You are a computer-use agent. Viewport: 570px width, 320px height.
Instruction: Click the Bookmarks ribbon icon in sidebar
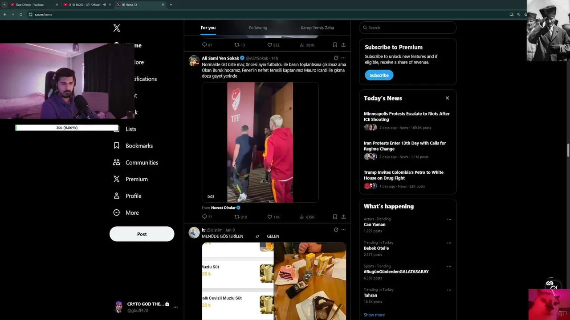[117, 146]
